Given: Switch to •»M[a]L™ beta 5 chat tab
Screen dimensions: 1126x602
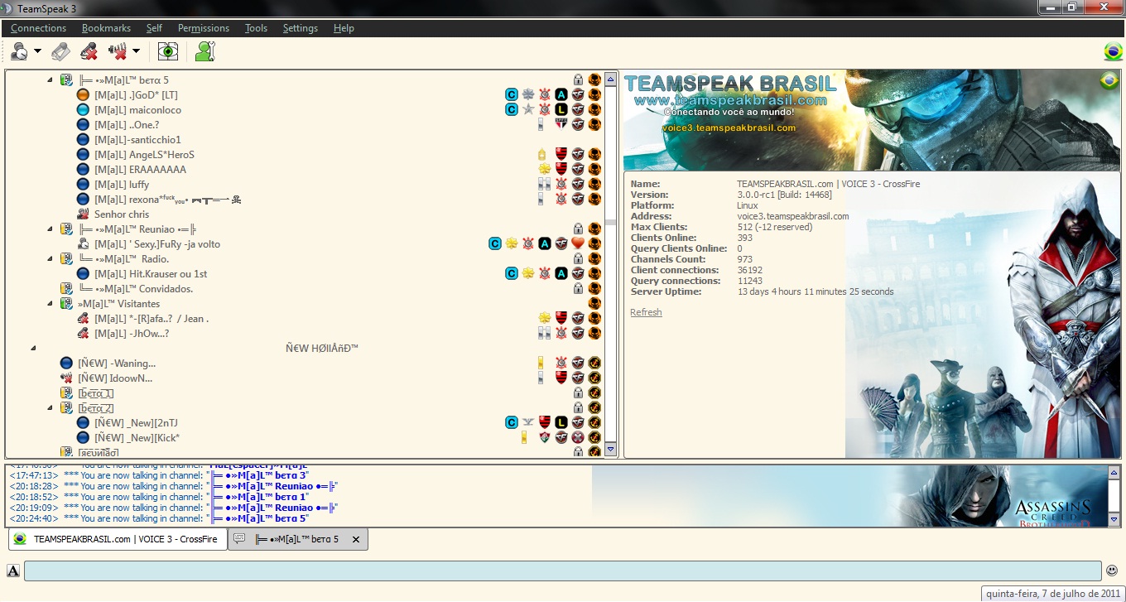Looking at the screenshot, I should 297,539.
